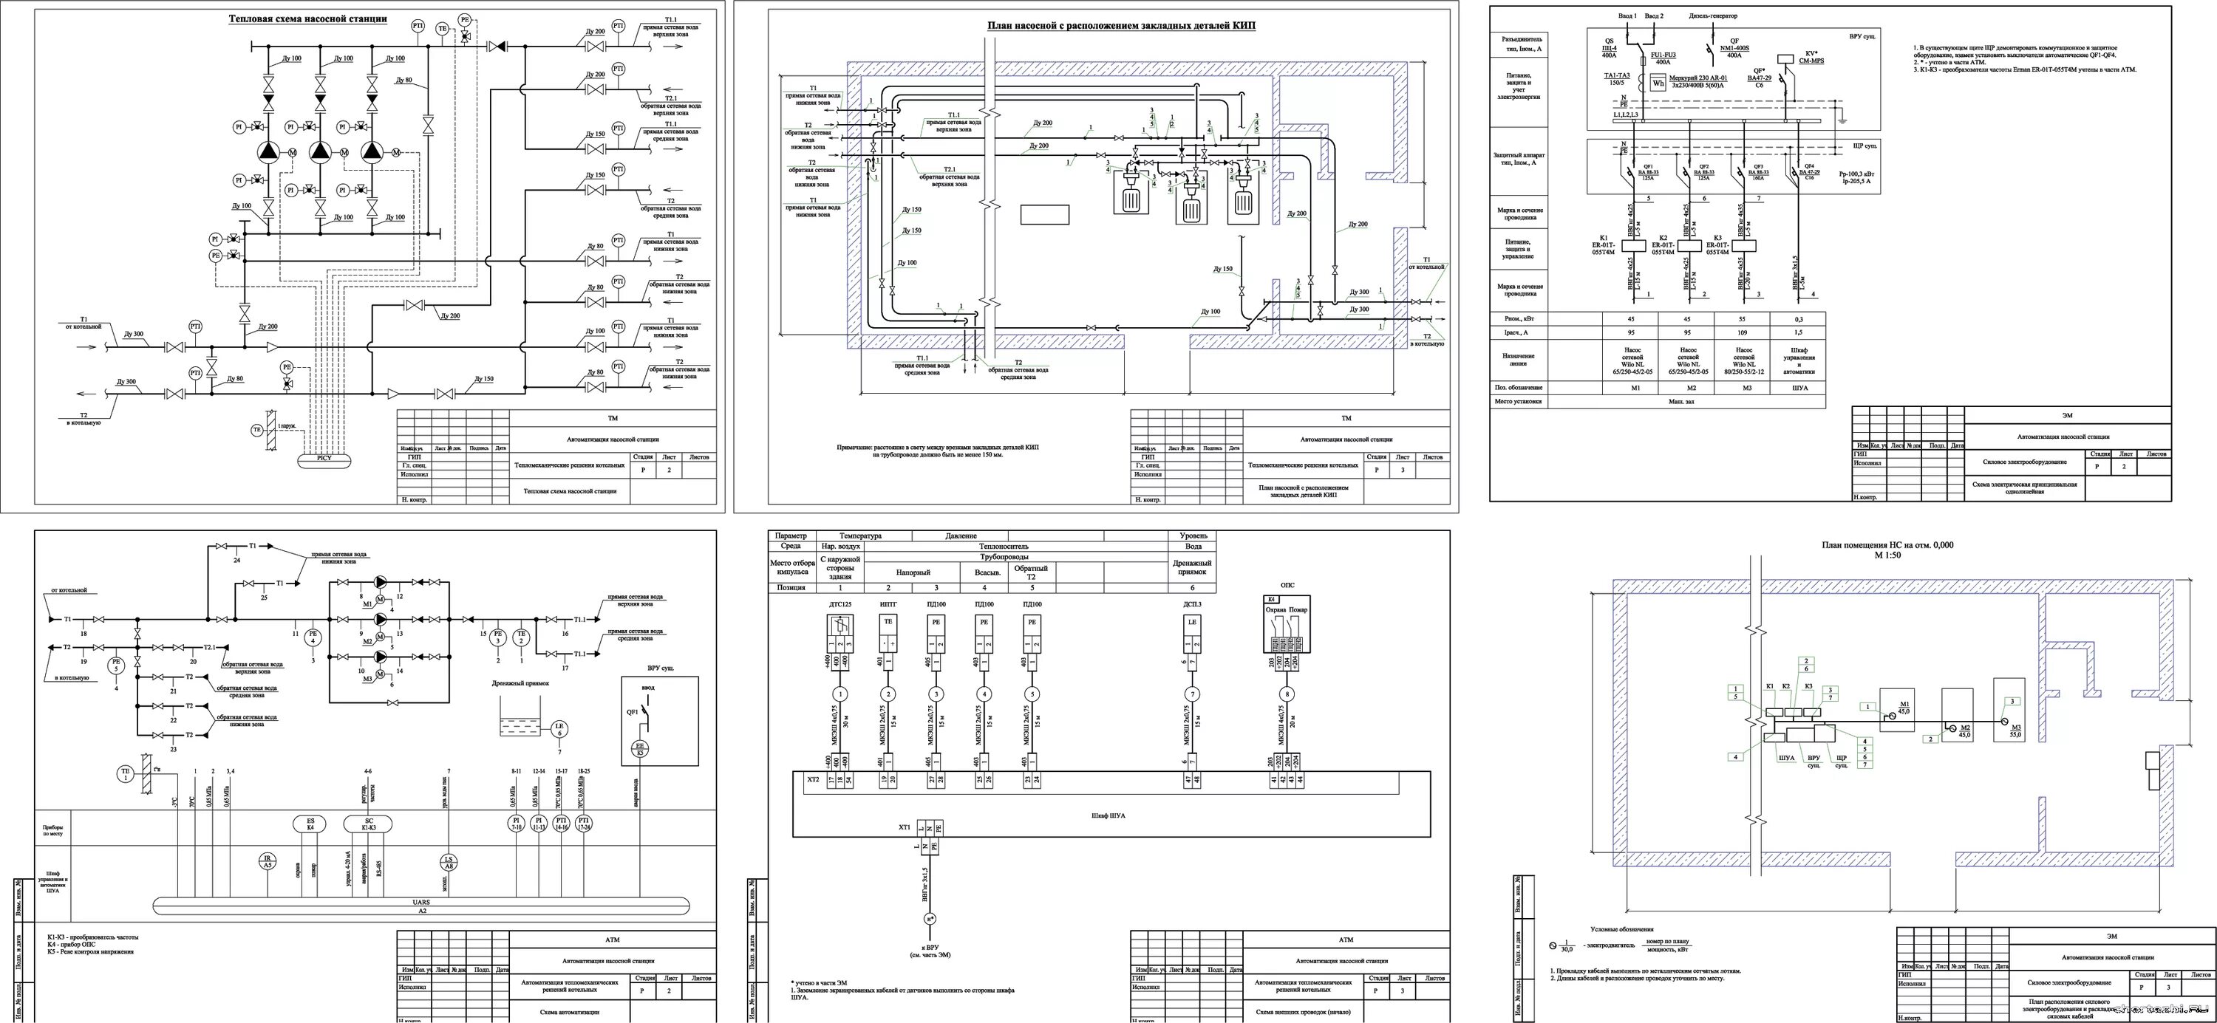Click the "Wh" electricity meter symbol

(1658, 84)
